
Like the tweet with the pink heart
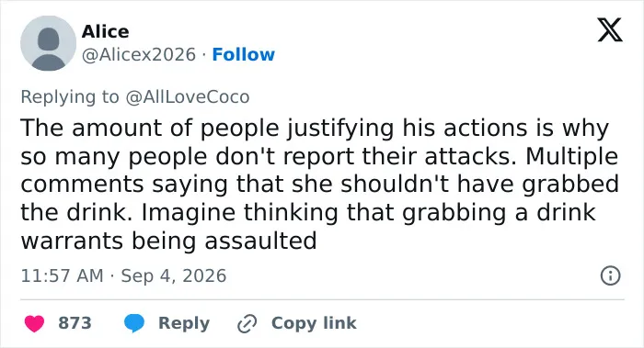click(34, 323)
